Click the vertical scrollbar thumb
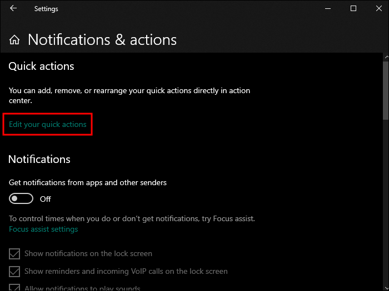Screen dimensions: 389x291 385,89
